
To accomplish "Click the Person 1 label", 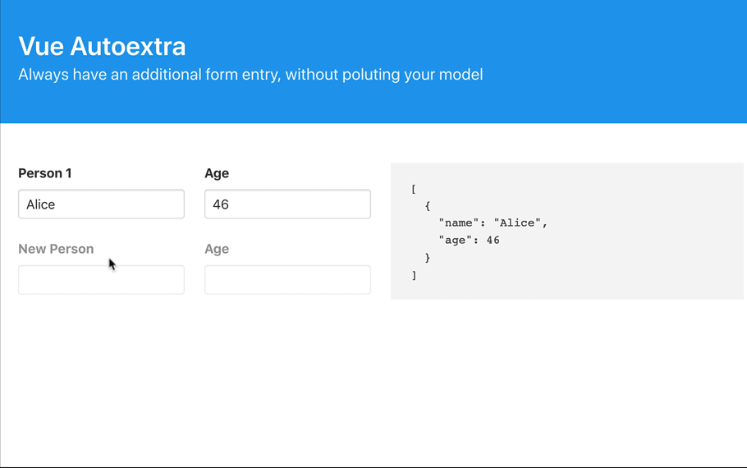I will coord(45,173).
